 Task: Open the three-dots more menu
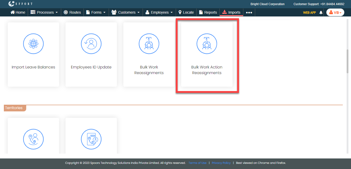(x=249, y=12)
